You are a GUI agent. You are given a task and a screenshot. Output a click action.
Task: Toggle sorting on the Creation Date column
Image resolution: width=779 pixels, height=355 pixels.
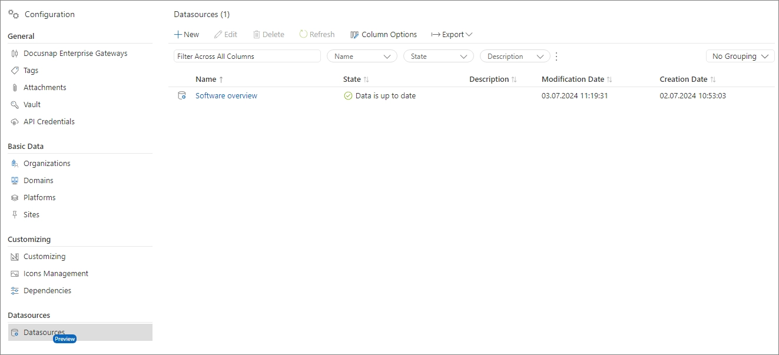[688, 79]
